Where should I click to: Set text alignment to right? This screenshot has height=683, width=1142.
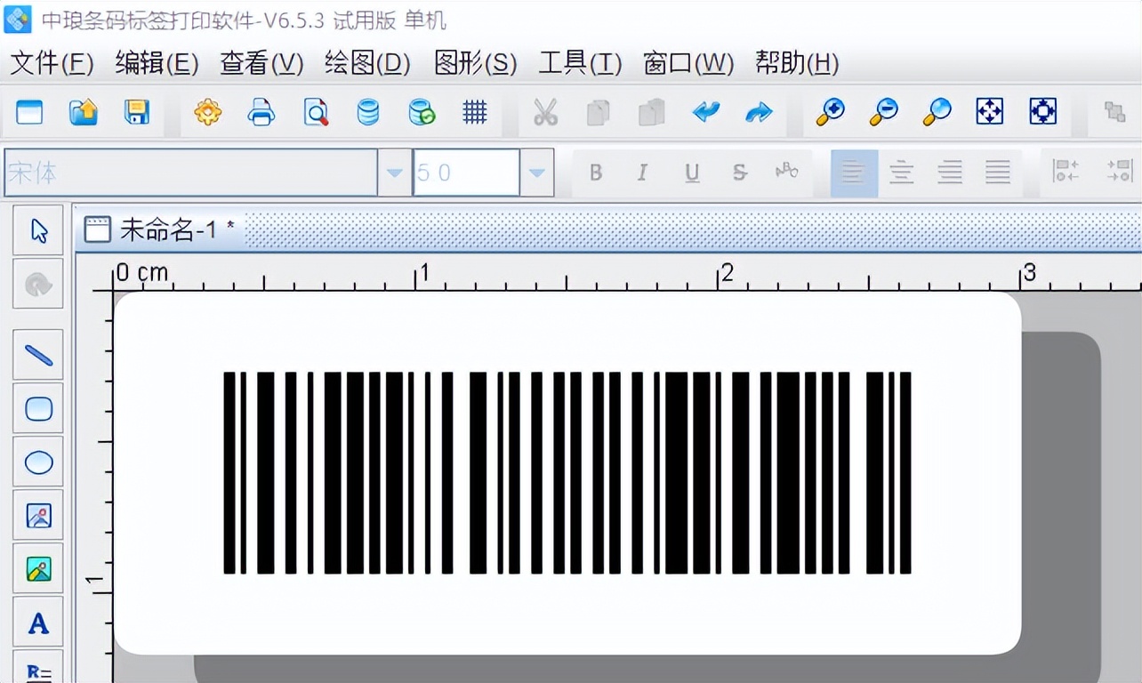coord(950,173)
